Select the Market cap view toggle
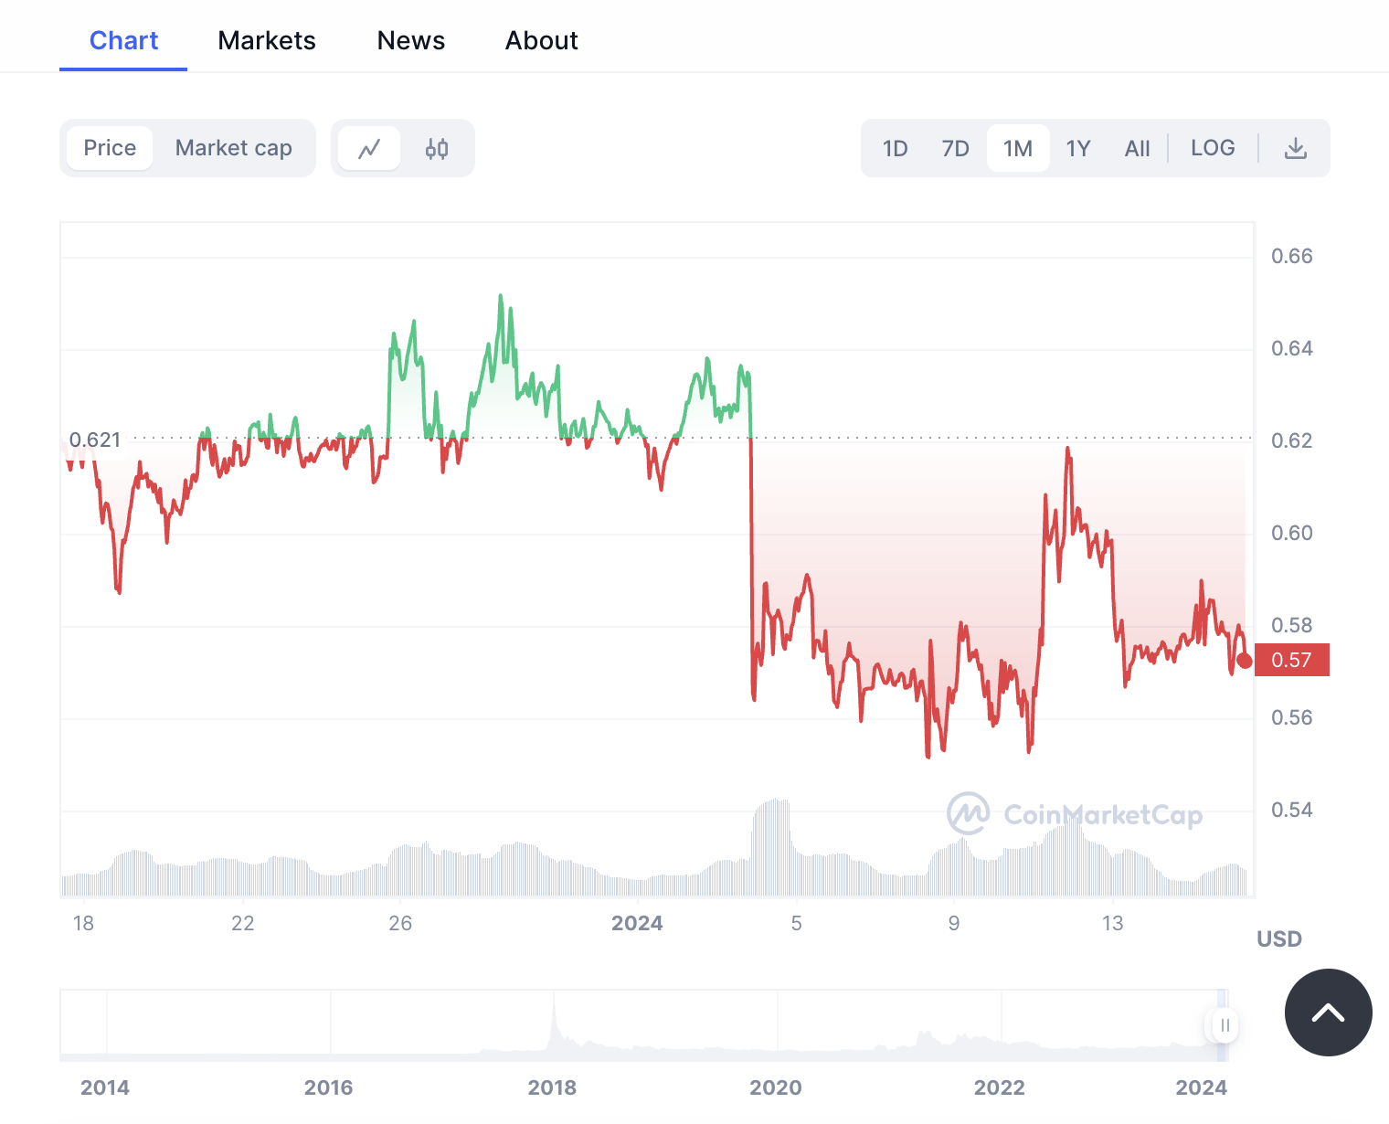This screenshot has height=1124, width=1389. (234, 148)
